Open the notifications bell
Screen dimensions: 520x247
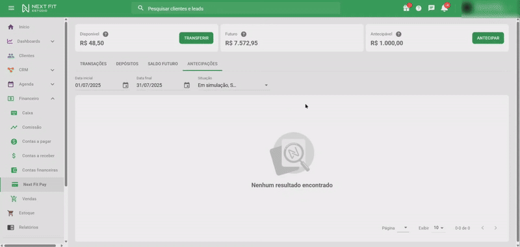pyautogui.click(x=445, y=8)
